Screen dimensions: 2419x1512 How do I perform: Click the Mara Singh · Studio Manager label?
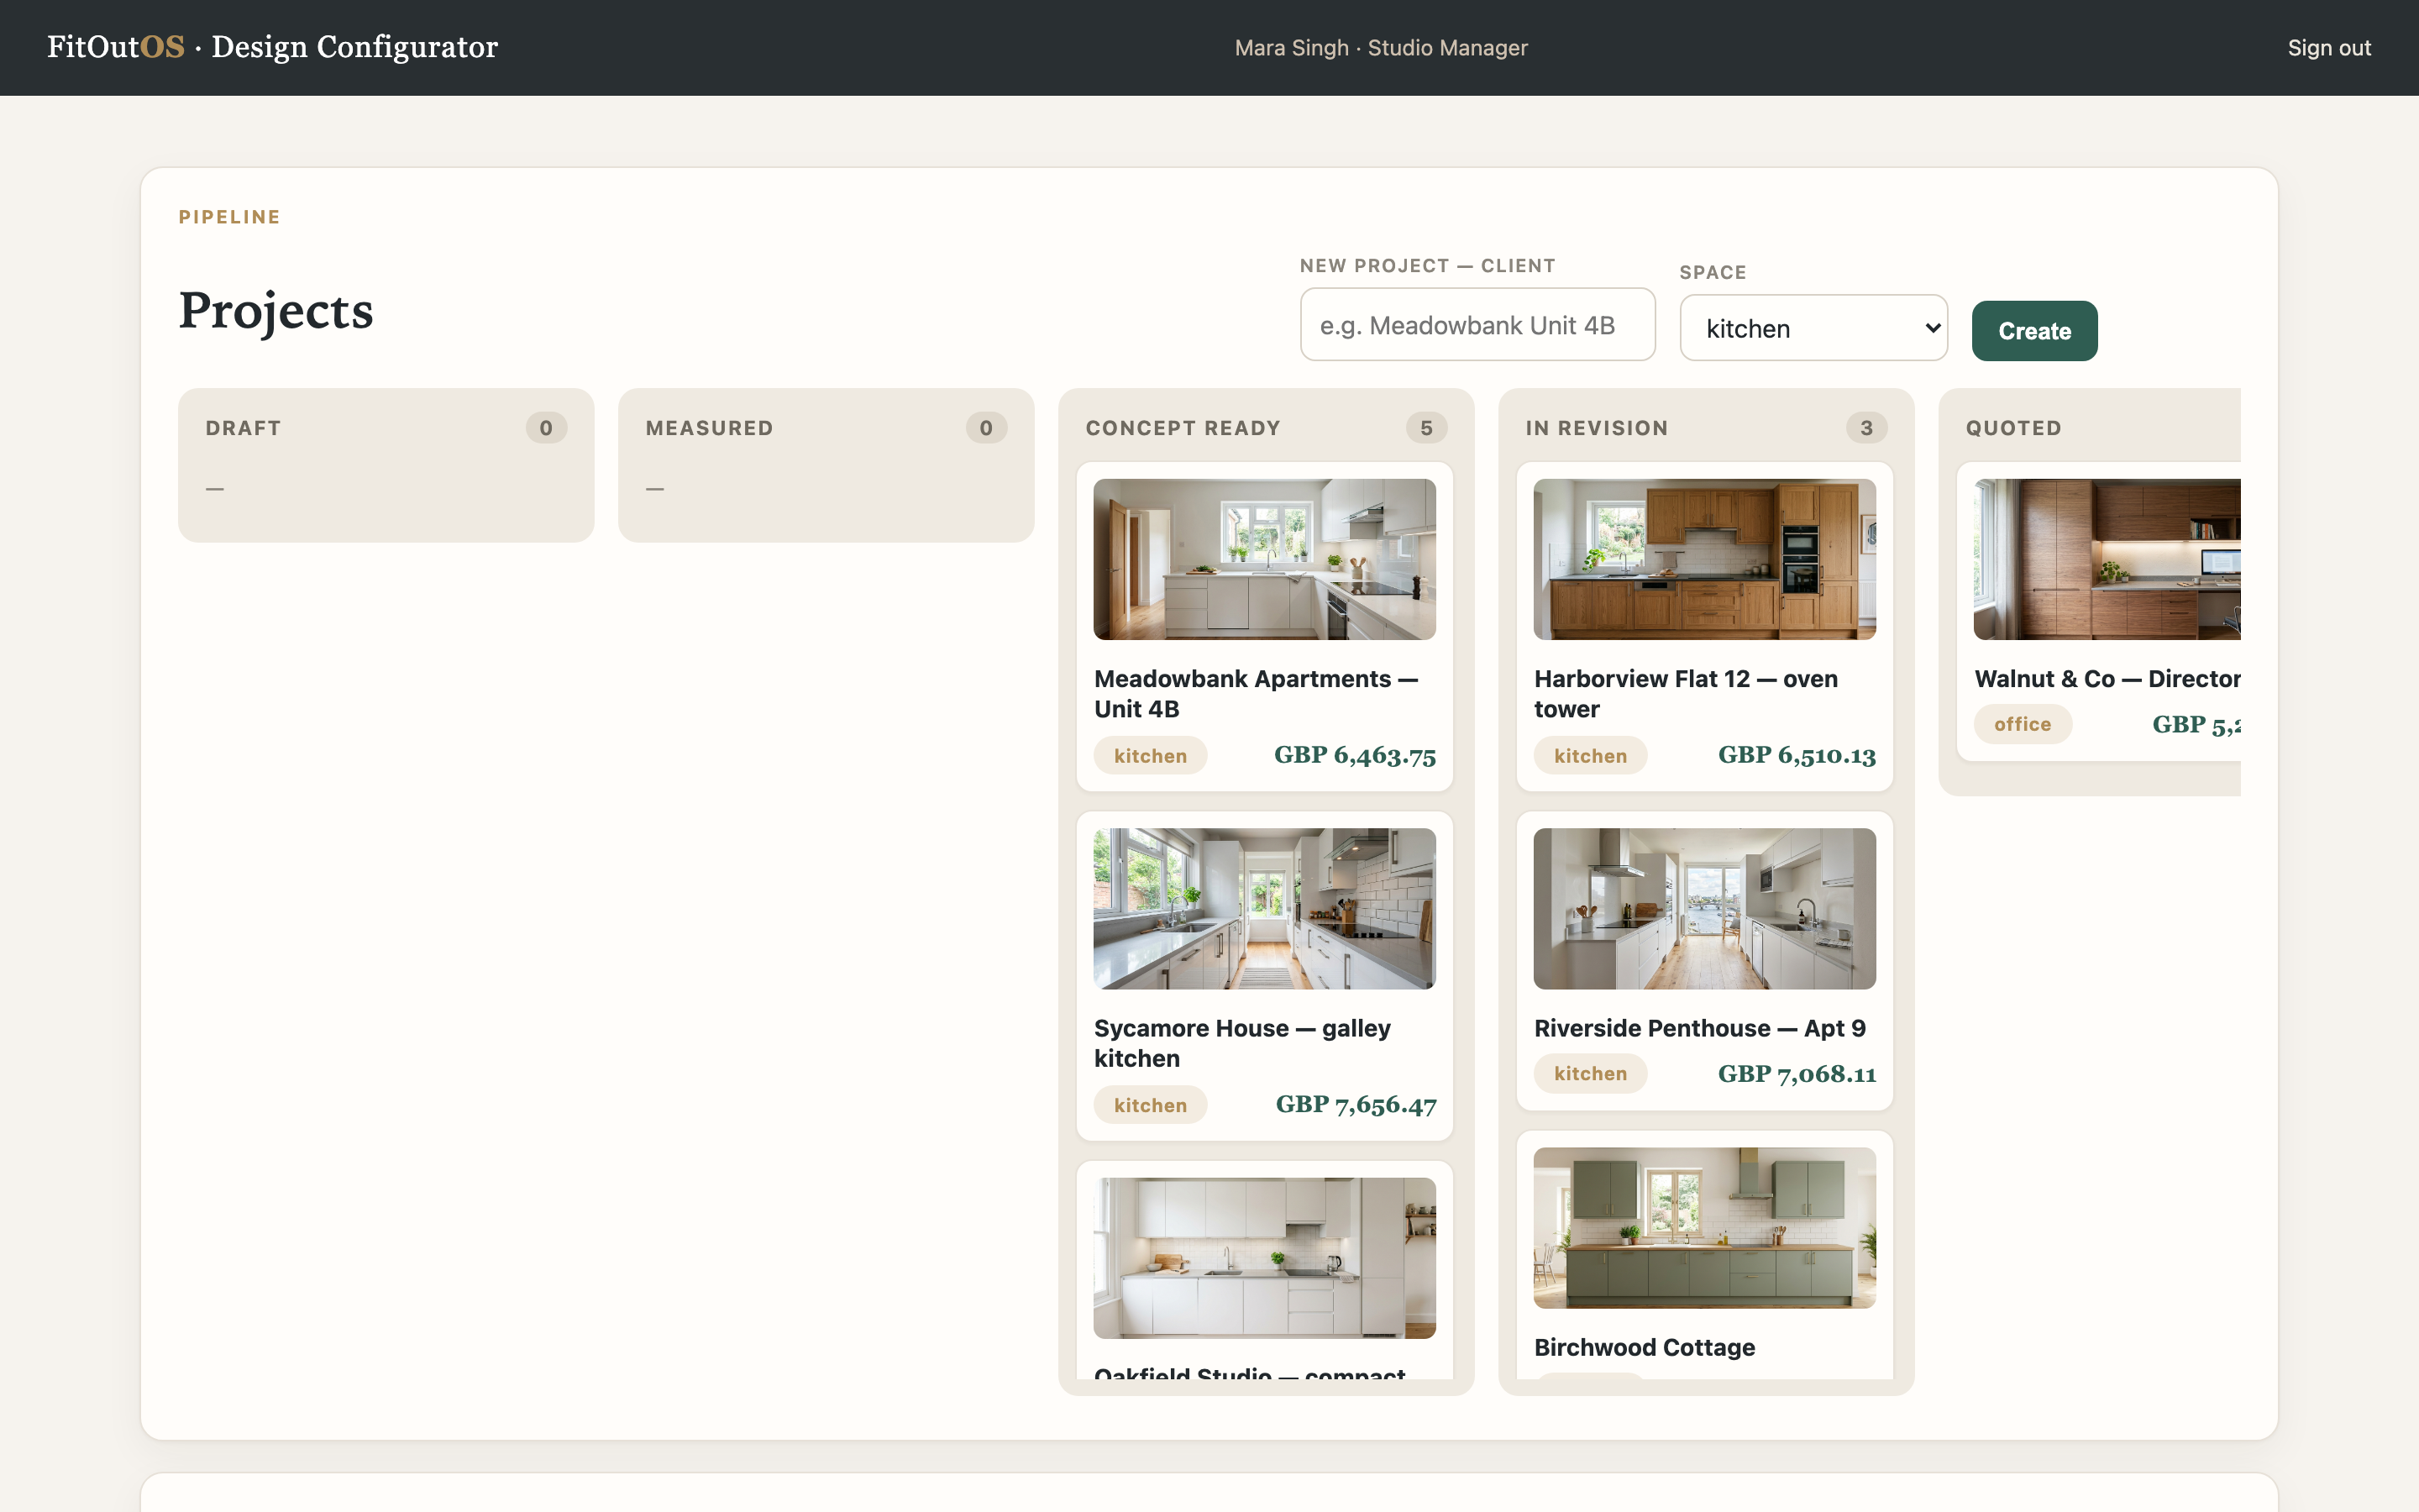coord(1381,48)
